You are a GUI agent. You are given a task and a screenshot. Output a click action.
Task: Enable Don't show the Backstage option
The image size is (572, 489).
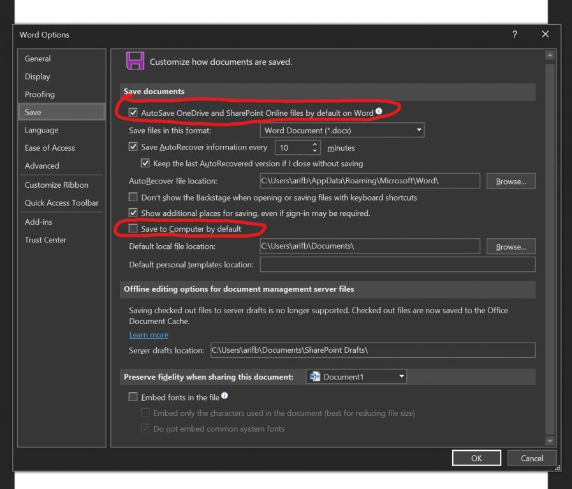133,197
